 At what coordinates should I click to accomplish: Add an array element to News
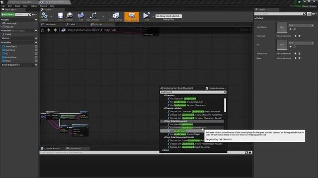[295, 58]
